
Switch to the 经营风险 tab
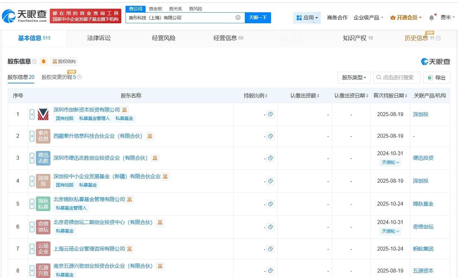coord(164,38)
